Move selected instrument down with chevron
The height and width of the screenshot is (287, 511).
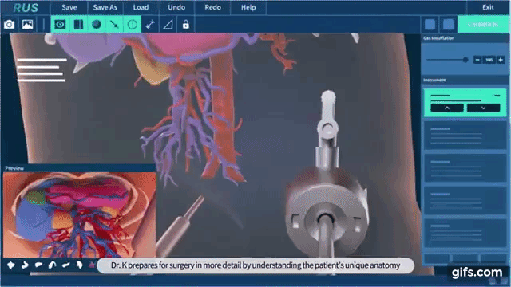point(483,108)
